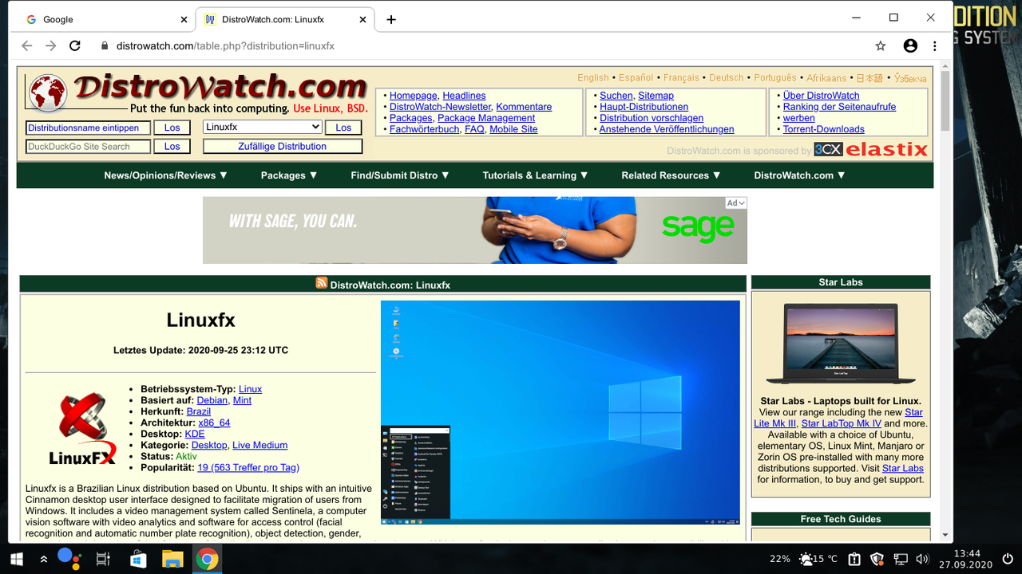
Task: Click the site lock icon in address bar
Action: (105, 45)
